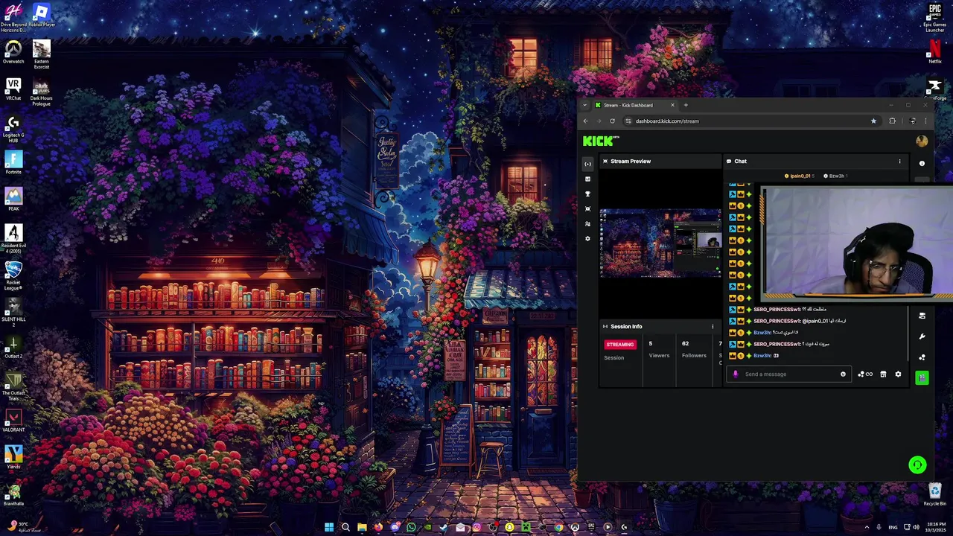This screenshot has height=536, width=953.
Task: Open Brawlhalla desktop shortcut
Action: [x=13, y=494]
